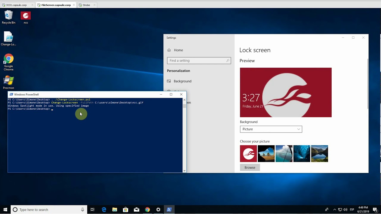Select the Procmon desktop shortcut
Viewport: 381px width, 214px height.
coord(9,83)
